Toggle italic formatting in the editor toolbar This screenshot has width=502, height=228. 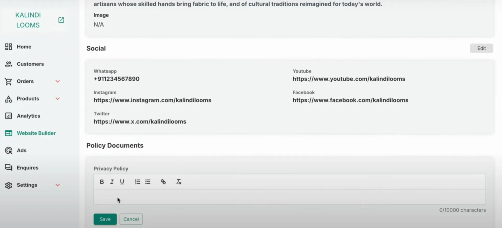tap(112, 182)
